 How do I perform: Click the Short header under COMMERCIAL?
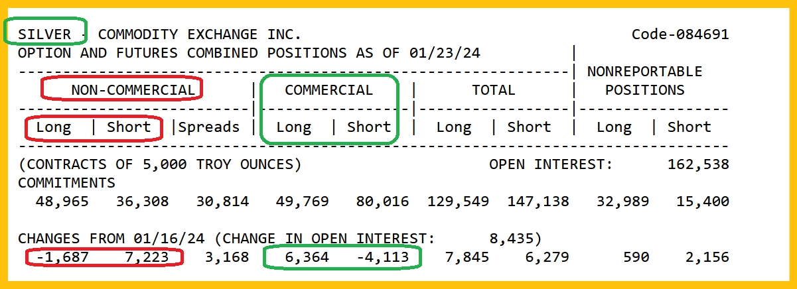[x=369, y=127]
